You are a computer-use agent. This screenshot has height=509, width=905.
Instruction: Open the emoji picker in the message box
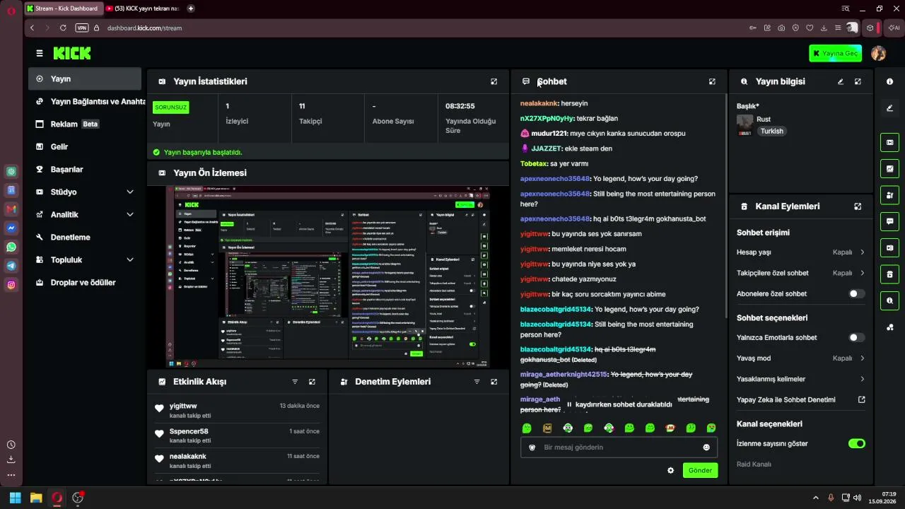click(x=706, y=447)
